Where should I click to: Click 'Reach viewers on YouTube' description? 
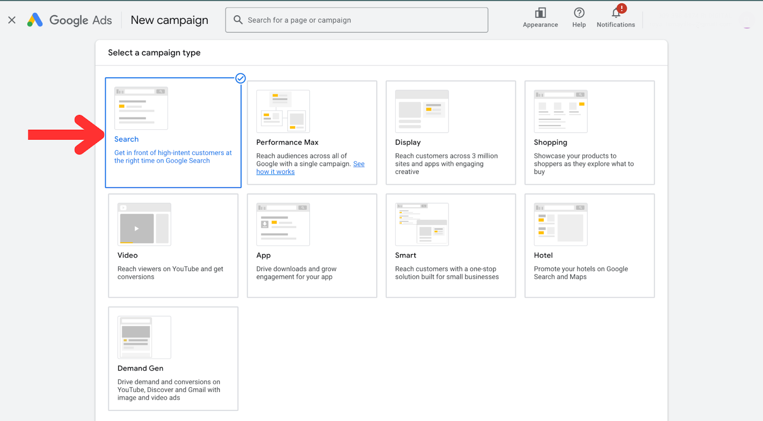[x=170, y=273]
